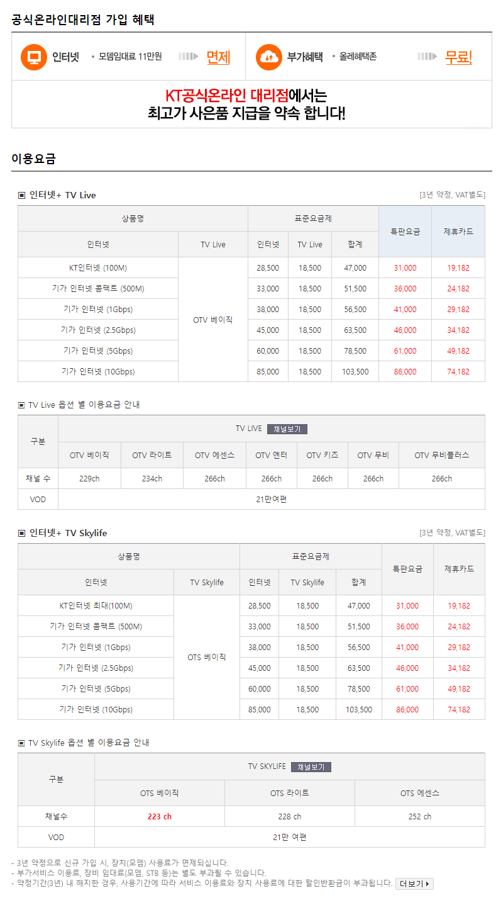The image size is (496, 898).
Task: Click 특판요금 header in TV Live table
Action: click(405, 232)
